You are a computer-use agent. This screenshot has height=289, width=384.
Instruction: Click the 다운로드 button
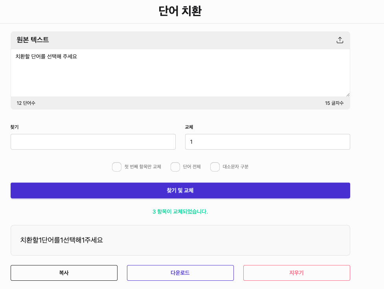[x=180, y=273]
